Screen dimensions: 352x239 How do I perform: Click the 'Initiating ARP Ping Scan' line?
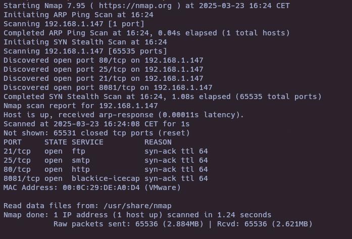click(x=78, y=15)
